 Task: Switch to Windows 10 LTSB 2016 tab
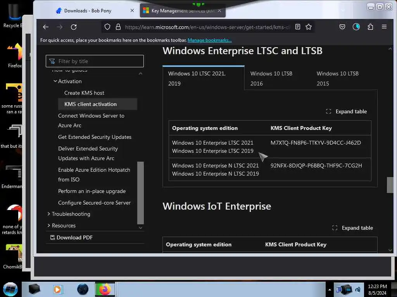[271, 79]
